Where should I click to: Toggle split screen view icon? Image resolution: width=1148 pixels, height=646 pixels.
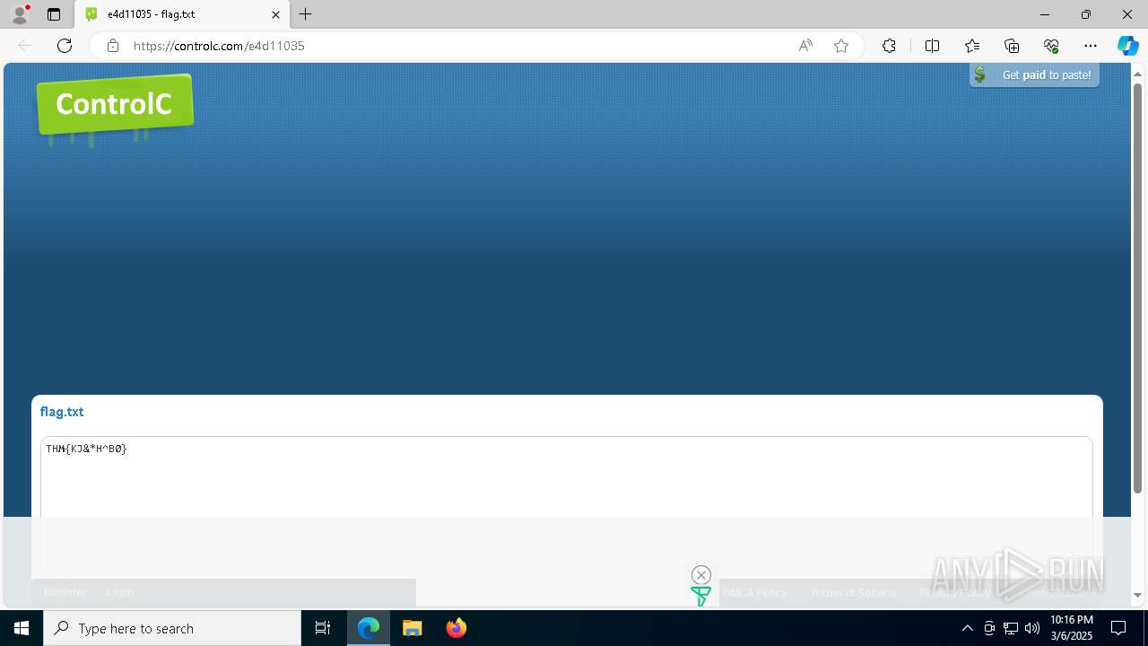point(932,46)
